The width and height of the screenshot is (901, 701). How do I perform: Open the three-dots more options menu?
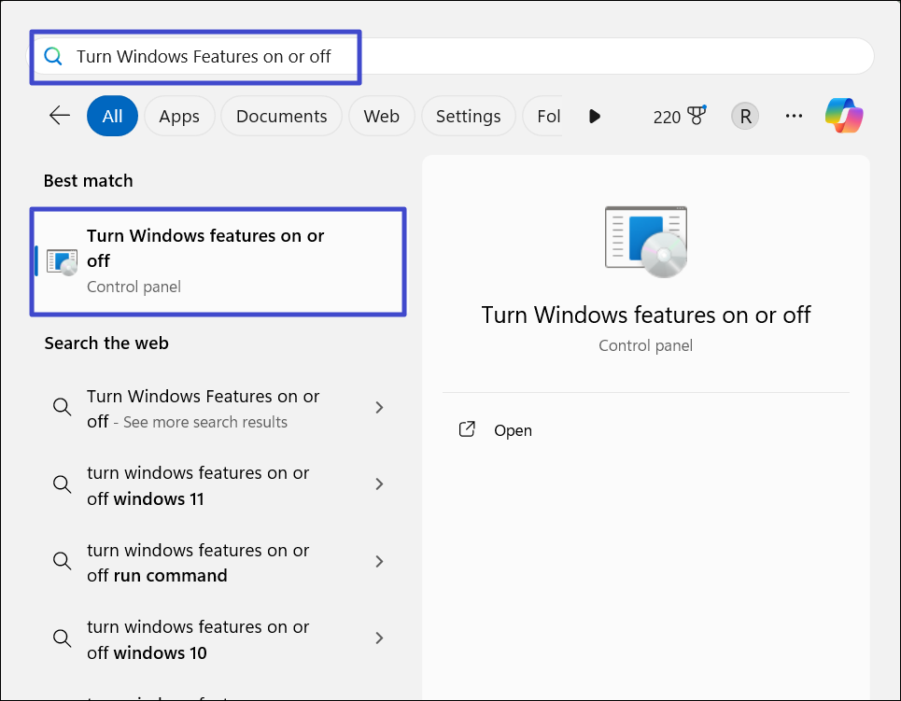click(794, 116)
